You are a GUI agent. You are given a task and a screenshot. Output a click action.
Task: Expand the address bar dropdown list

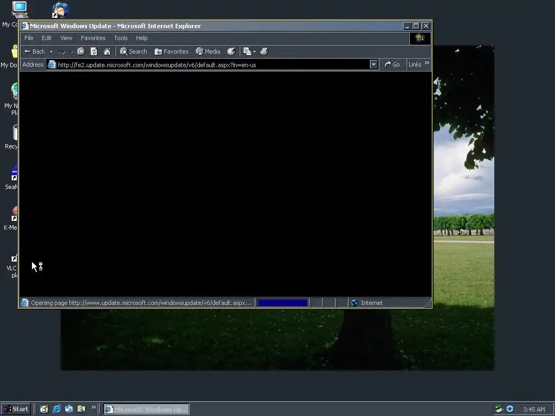(373, 64)
